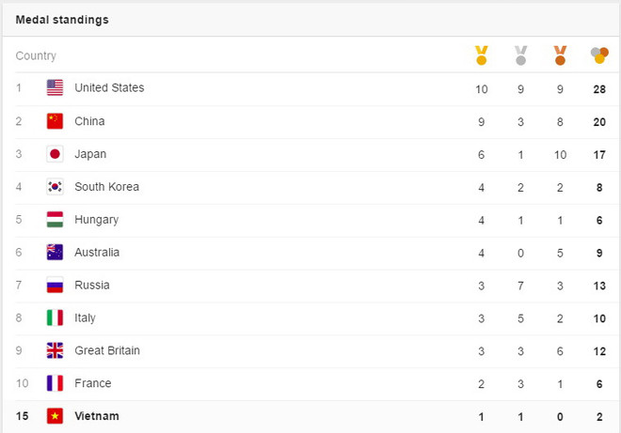The width and height of the screenshot is (621, 433).
Task: Select the Italy country name
Action: click(85, 318)
